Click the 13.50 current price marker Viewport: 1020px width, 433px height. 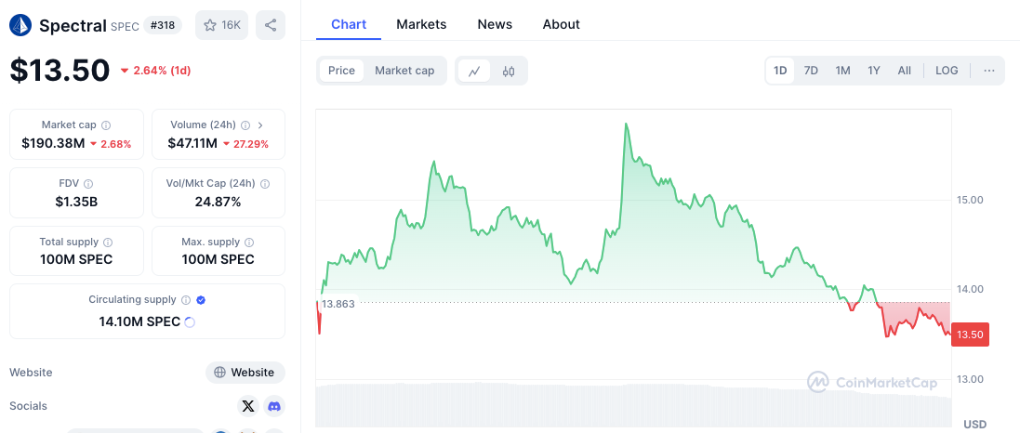click(x=970, y=335)
